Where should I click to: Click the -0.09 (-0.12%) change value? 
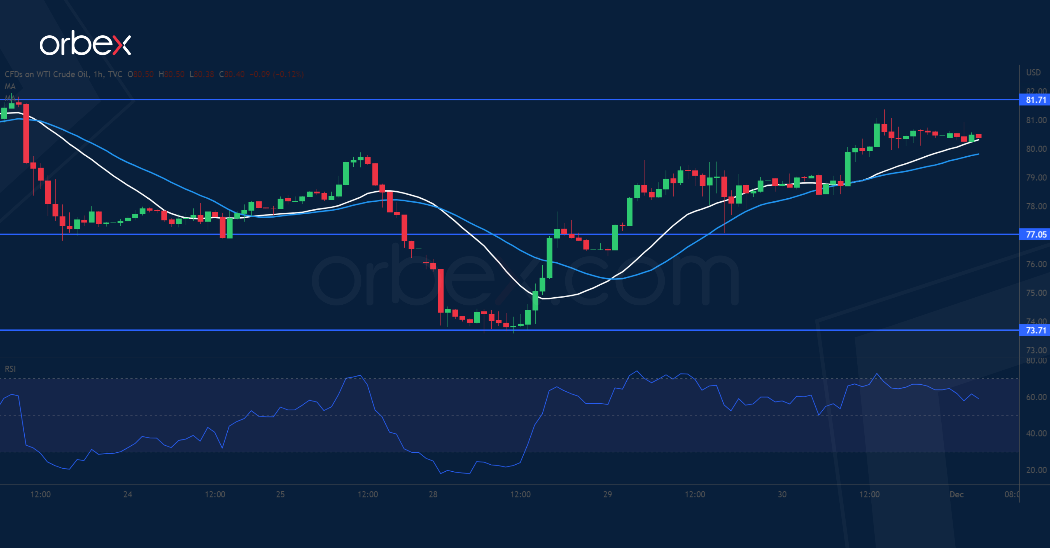pos(276,74)
